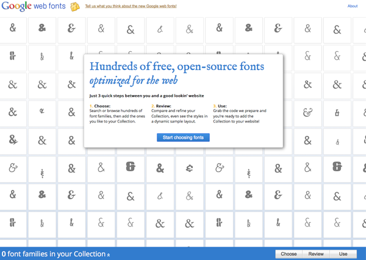Click the '1. Choose:' step heading
366x260 pixels.
100,106
